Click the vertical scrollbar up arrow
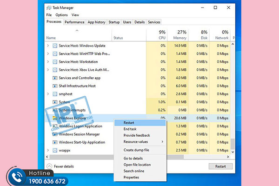 pyautogui.click(x=233, y=44)
